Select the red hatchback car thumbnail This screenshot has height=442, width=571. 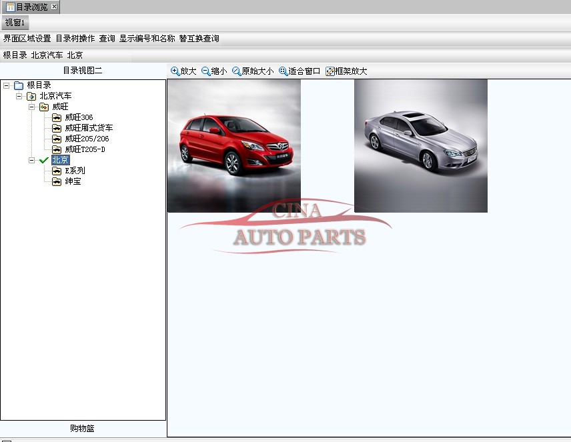pyautogui.click(x=233, y=145)
